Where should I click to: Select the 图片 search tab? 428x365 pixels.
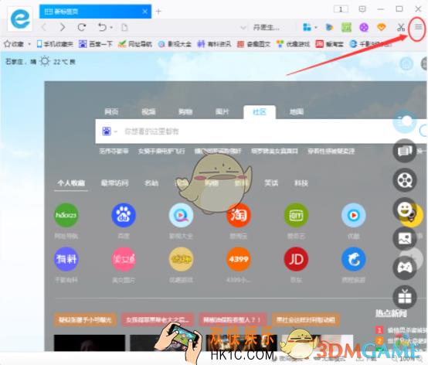point(222,111)
